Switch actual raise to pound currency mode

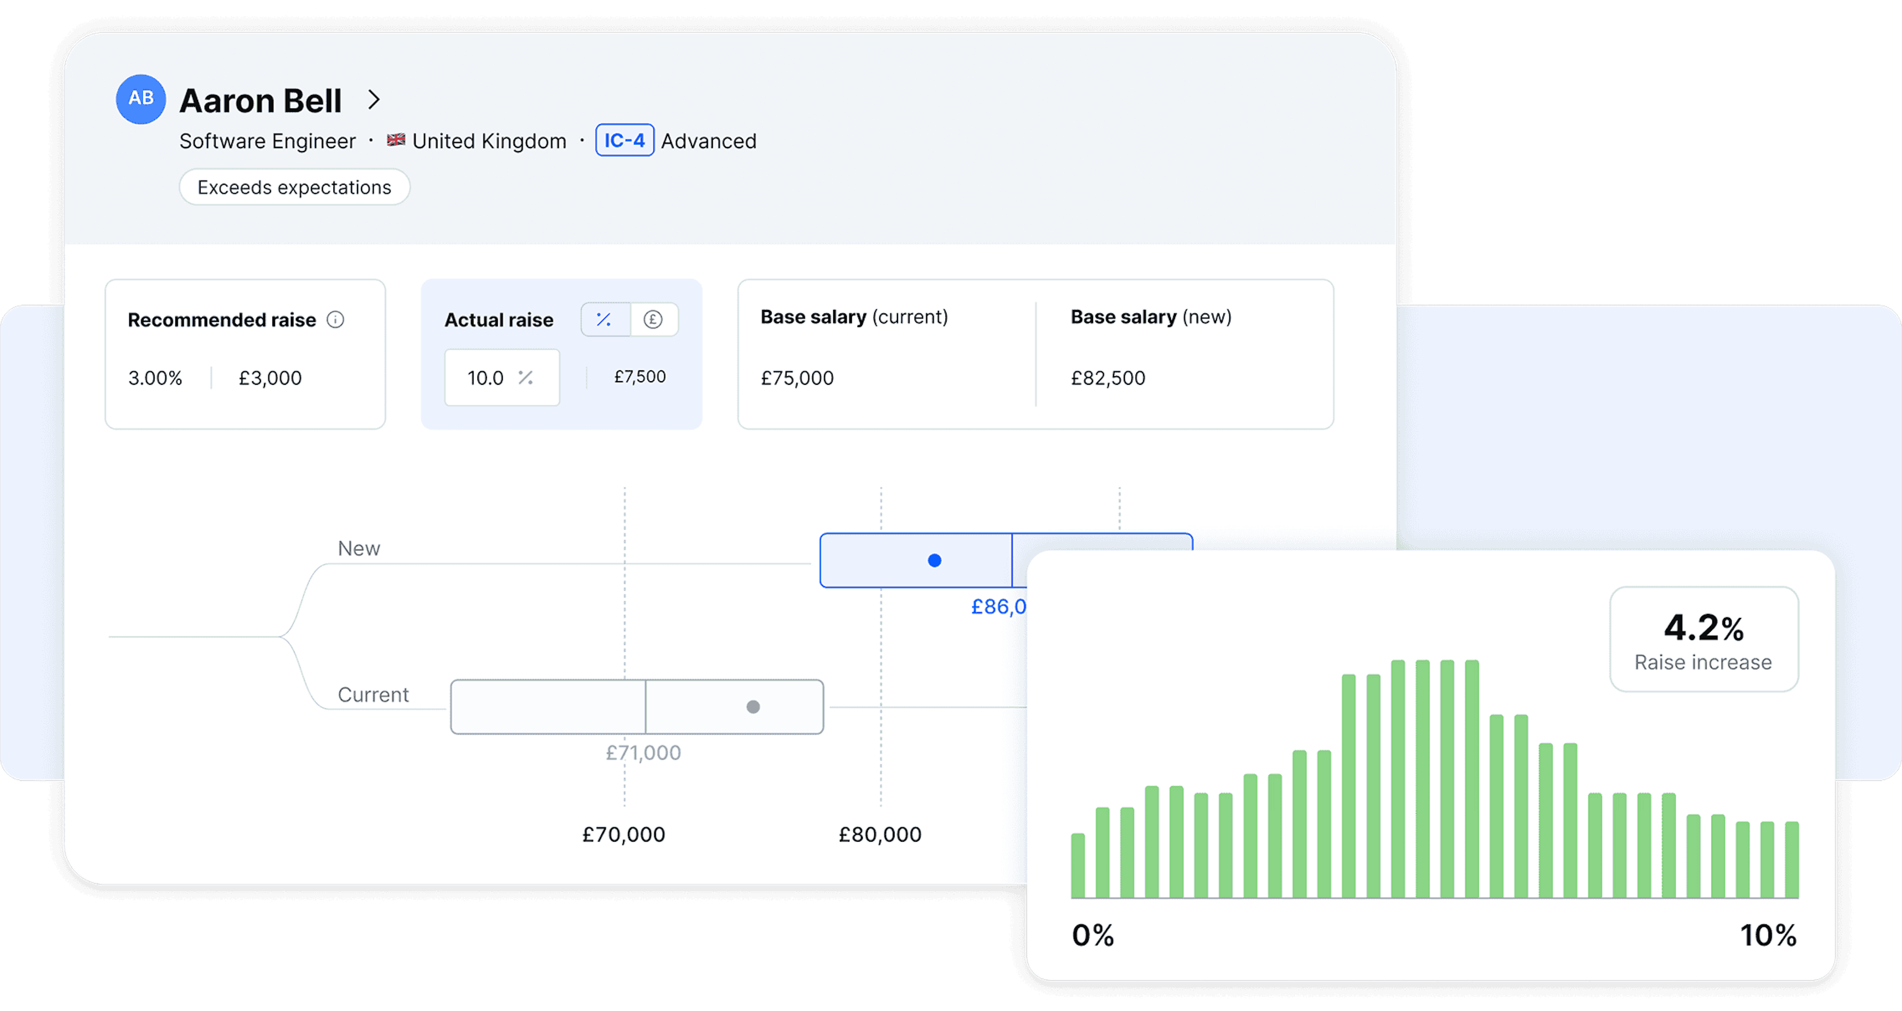653,319
